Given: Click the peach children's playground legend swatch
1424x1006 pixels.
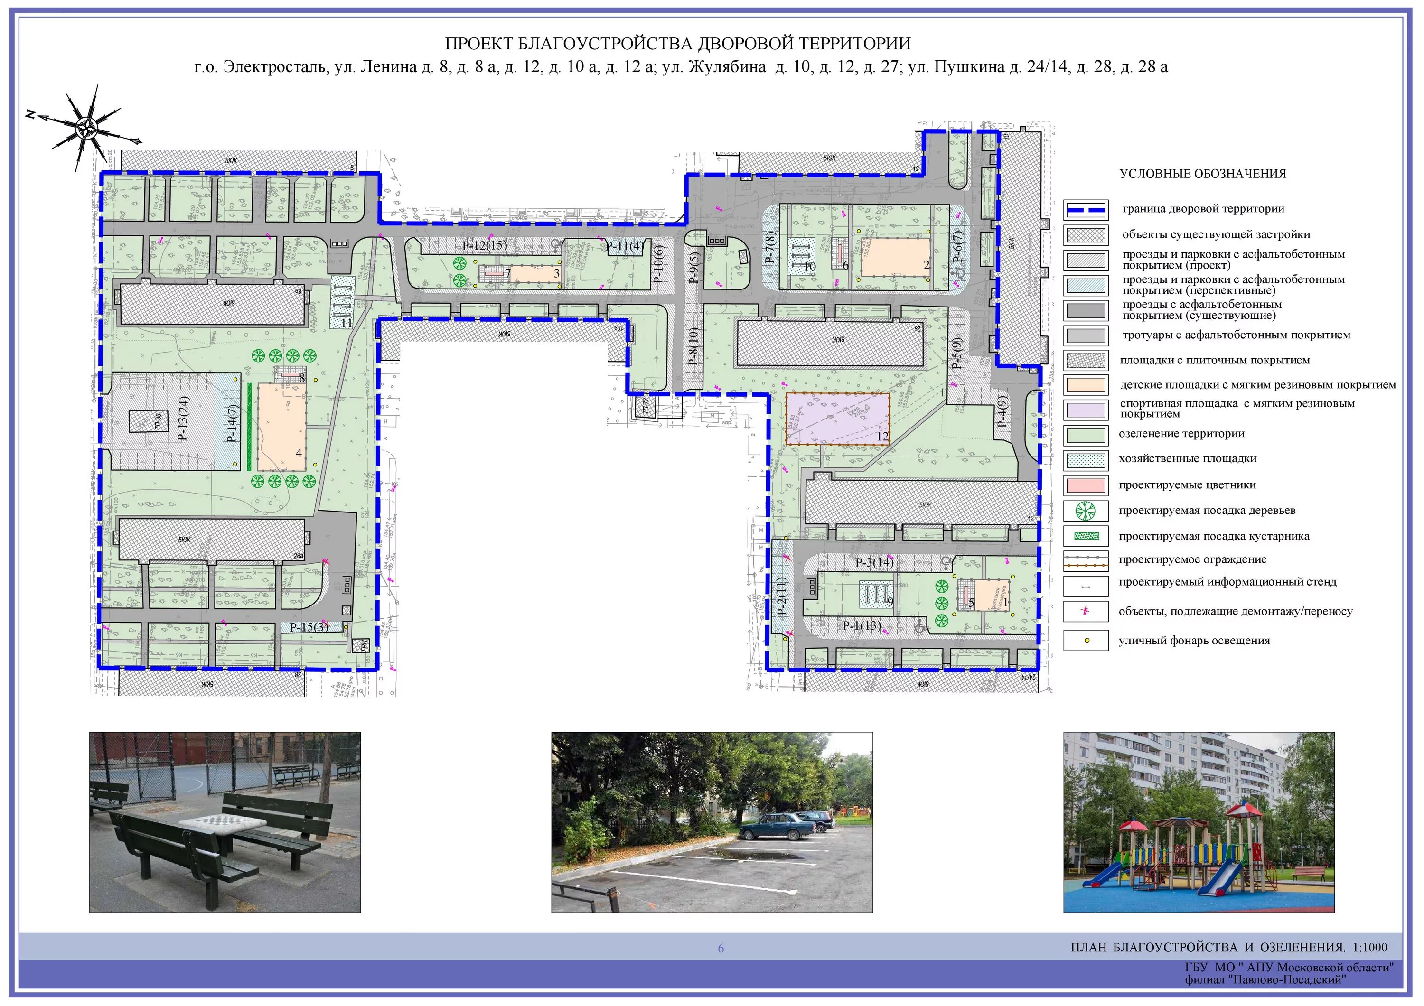Looking at the screenshot, I should [x=1086, y=385].
